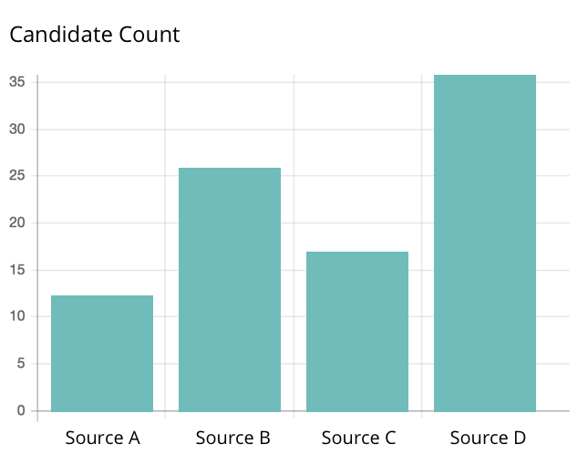This screenshot has width=578, height=465.
Task: Select the Source A bar
Action: pos(102,353)
